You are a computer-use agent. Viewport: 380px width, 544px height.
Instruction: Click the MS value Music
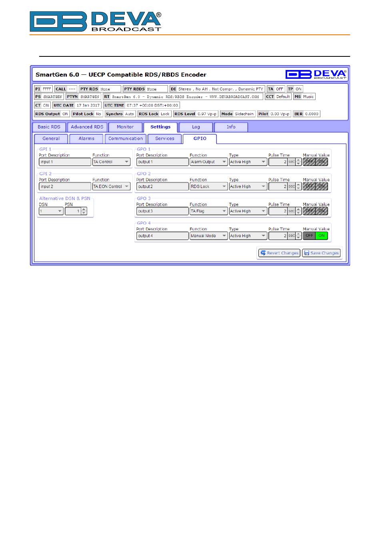point(308,96)
